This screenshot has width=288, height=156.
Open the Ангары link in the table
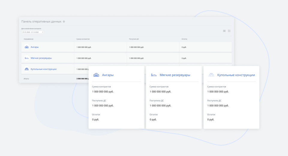coord(34,47)
